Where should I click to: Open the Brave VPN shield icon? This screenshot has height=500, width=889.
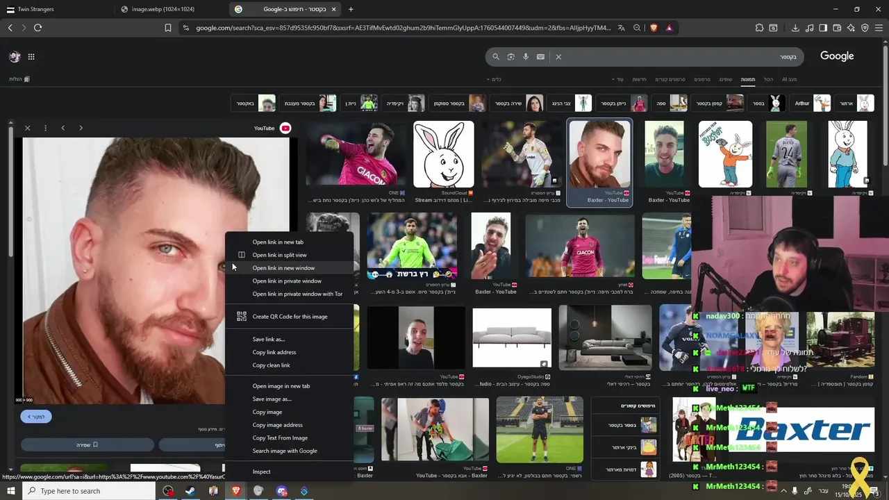click(865, 28)
